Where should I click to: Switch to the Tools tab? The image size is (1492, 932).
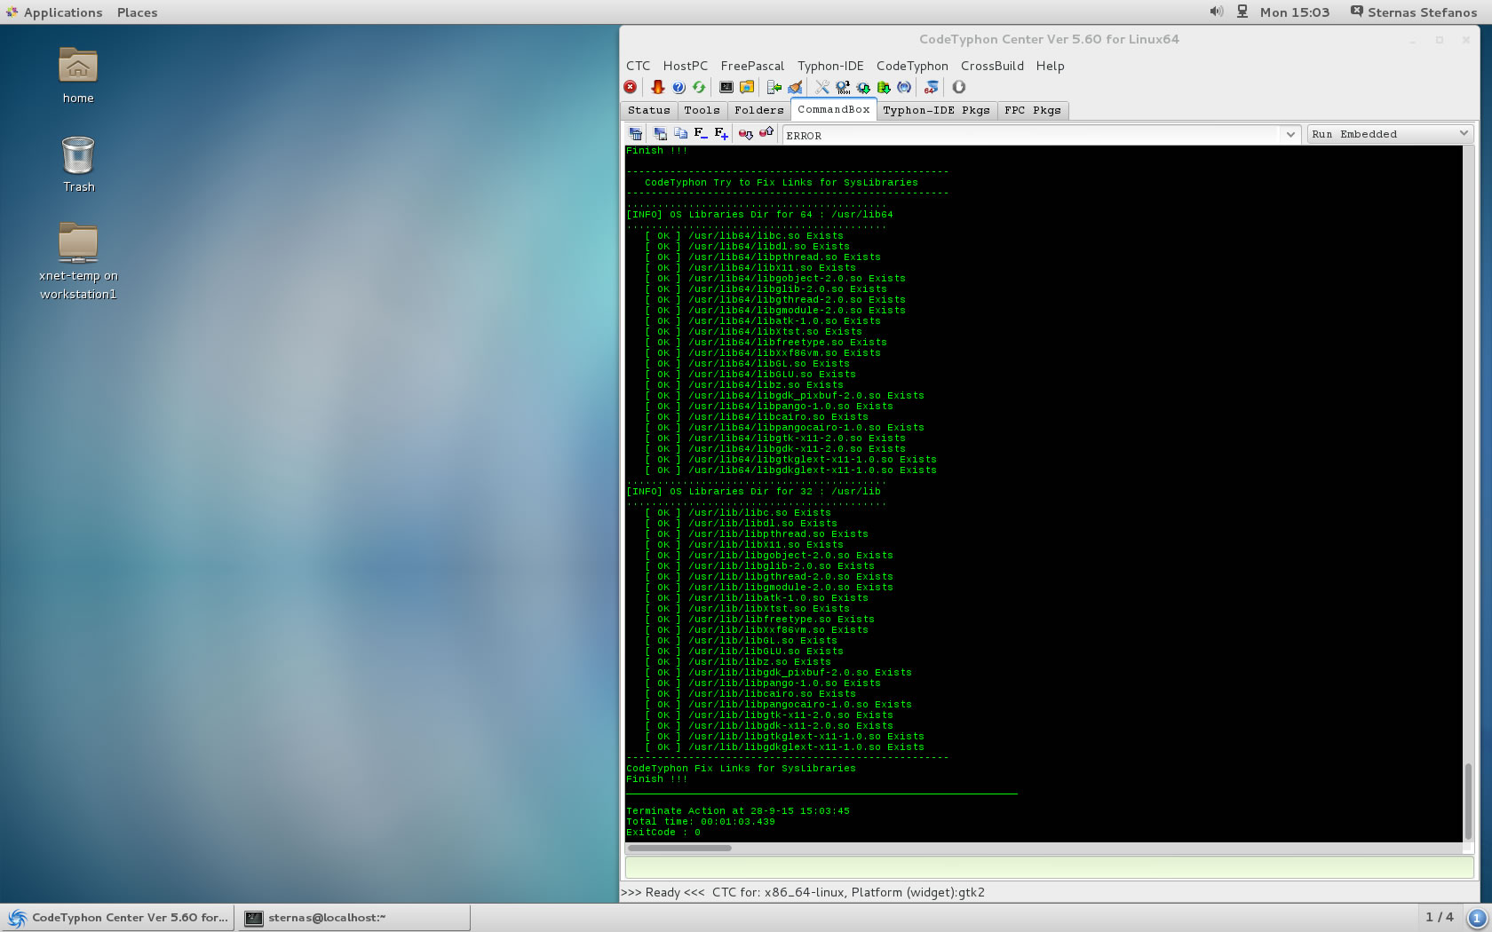702,110
